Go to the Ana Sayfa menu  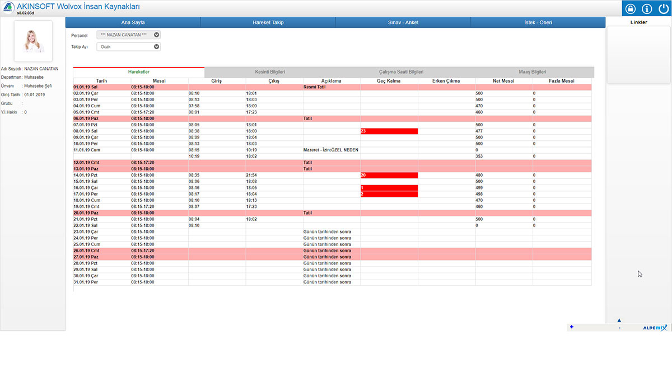[x=133, y=22]
